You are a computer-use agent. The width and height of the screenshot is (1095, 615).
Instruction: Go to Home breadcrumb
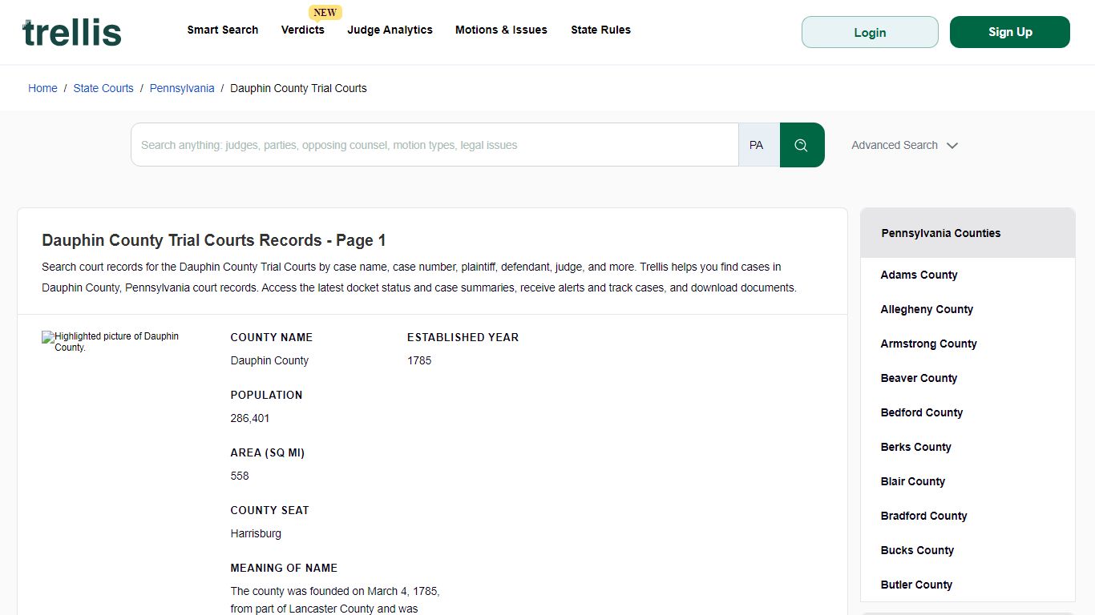[42, 88]
